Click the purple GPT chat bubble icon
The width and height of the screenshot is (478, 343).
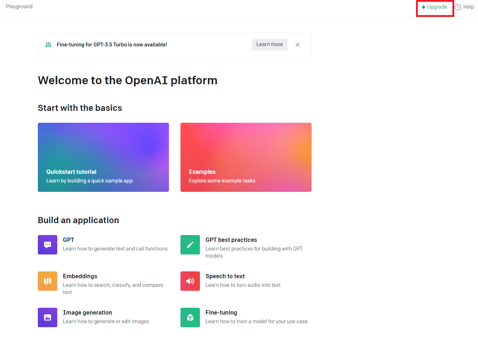(48, 245)
